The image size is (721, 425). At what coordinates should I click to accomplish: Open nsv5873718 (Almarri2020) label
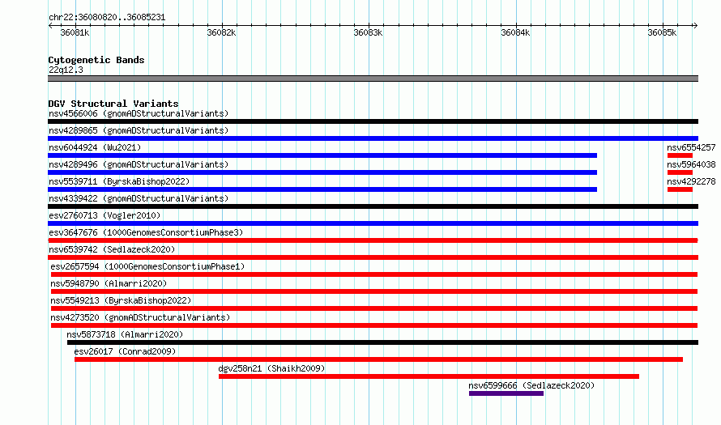coord(125,334)
